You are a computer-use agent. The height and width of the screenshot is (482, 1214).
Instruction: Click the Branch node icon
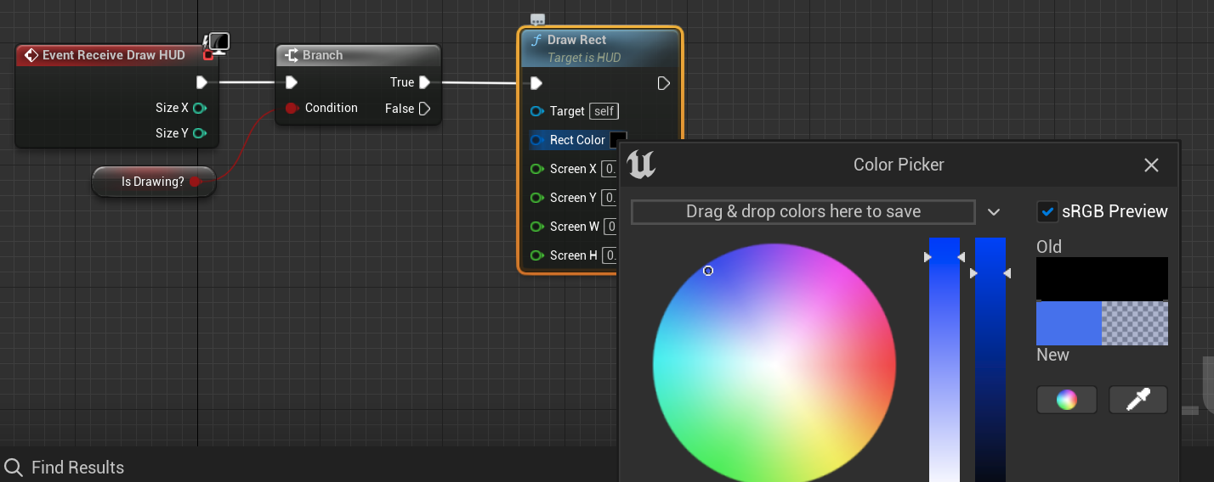coord(292,55)
